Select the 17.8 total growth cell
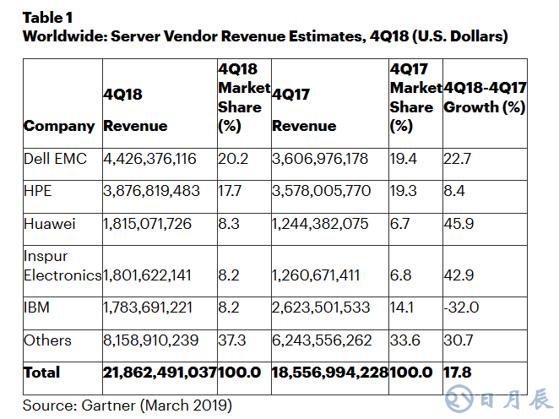The height and width of the screenshot is (419, 559). pyautogui.click(x=457, y=373)
